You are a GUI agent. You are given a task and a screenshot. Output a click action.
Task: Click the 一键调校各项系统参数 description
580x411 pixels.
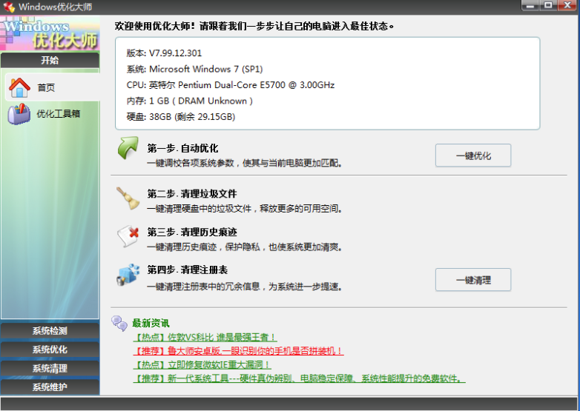(244, 163)
